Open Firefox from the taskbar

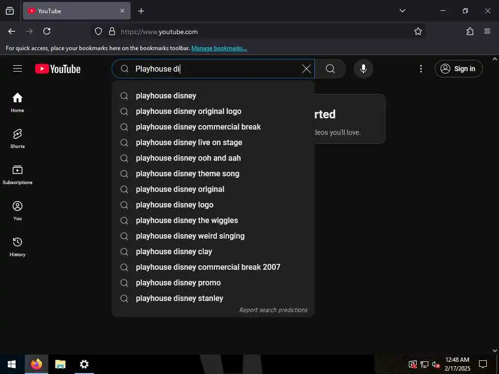coord(36,364)
